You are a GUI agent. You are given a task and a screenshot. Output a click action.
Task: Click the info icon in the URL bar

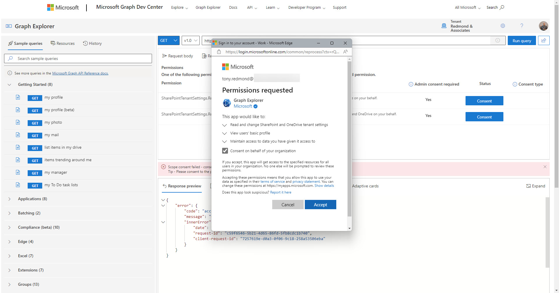tap(498, 40)
